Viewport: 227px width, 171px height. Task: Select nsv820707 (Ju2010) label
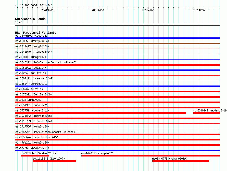coord(29,89)
